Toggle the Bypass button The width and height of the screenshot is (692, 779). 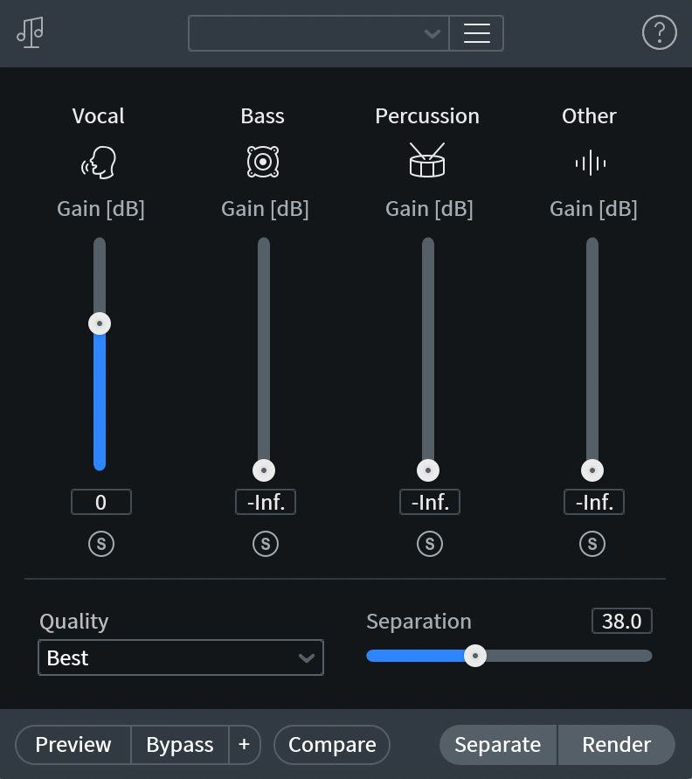180,744
